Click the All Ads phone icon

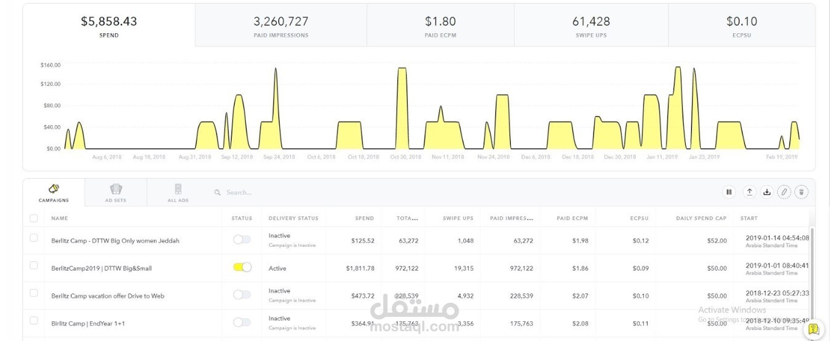coord(178,189)
